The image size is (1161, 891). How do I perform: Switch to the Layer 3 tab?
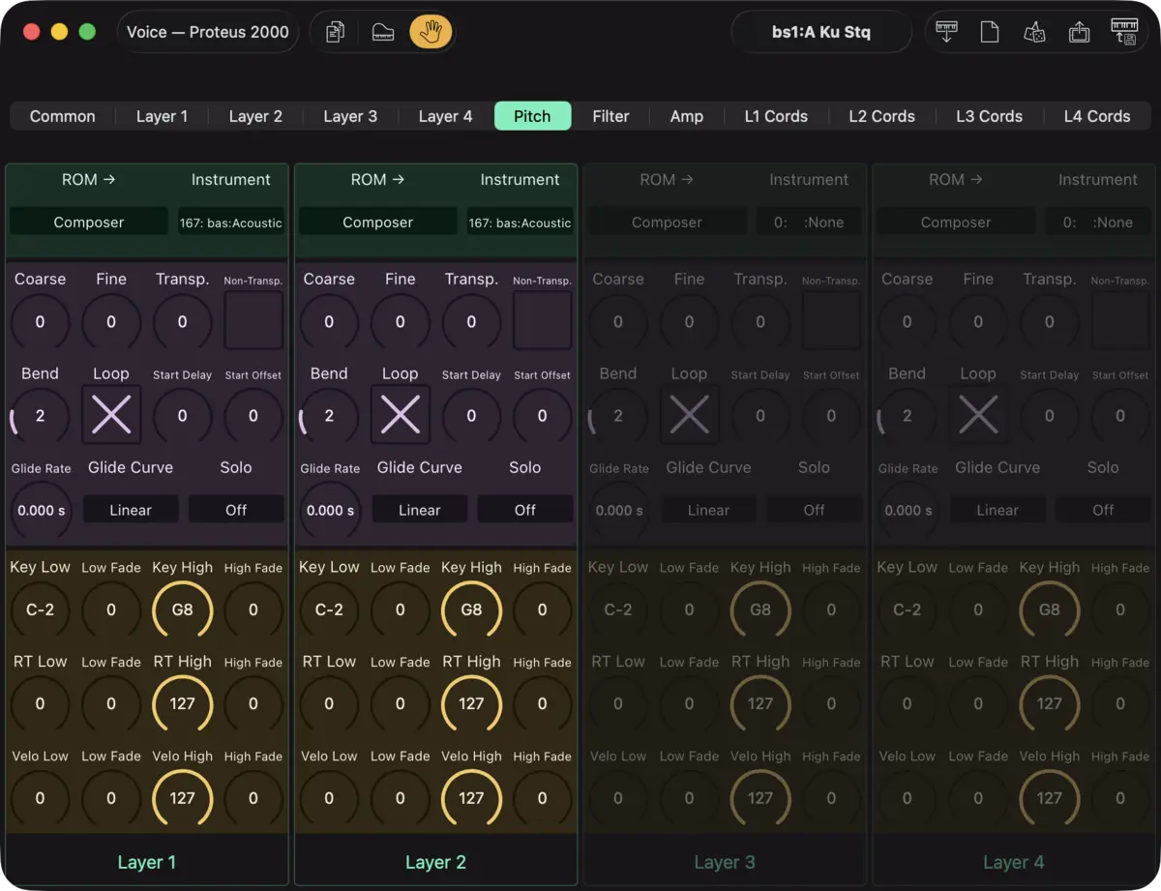[x=350, y=116]
